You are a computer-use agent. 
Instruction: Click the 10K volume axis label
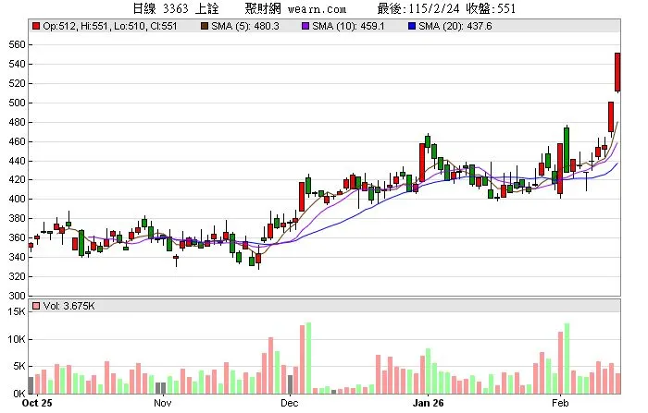point(17,339)
